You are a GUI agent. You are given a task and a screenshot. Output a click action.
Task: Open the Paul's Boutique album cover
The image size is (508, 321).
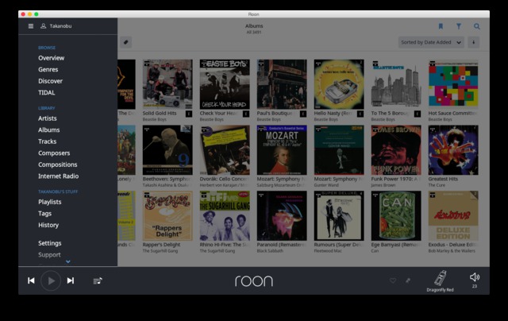(282, 84)
